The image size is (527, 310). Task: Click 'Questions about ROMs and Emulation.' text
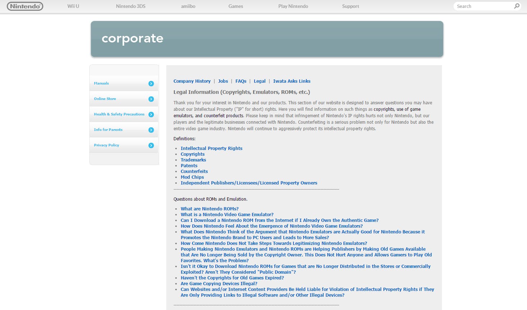pos(210,199)
